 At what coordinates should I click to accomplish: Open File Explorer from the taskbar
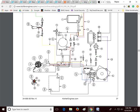coord(71,109)
